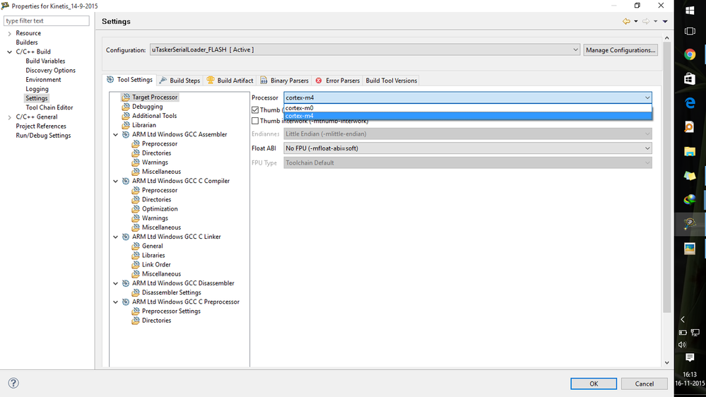Click the scroll down arrow of settings pane
The height and width of the screenshot is (397, 706).
point(667,363)
